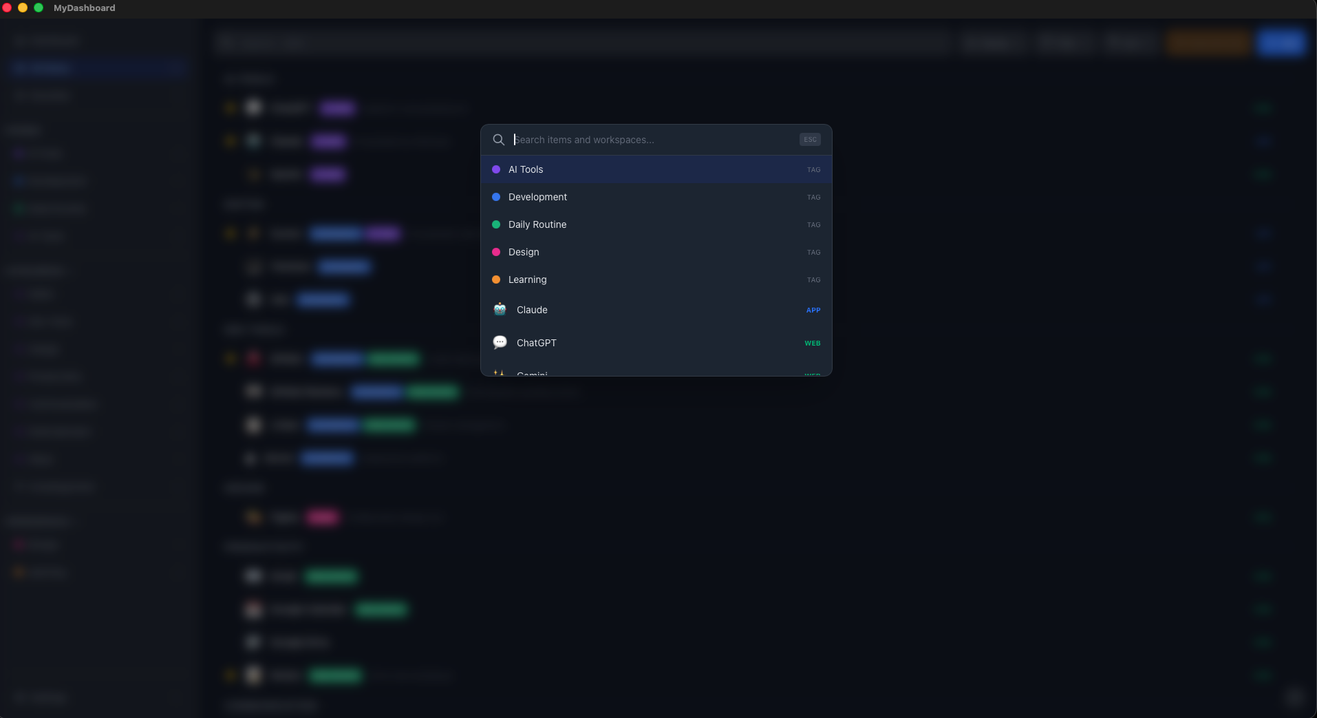Select the Daily Routine tag entry

coord(654,224)
